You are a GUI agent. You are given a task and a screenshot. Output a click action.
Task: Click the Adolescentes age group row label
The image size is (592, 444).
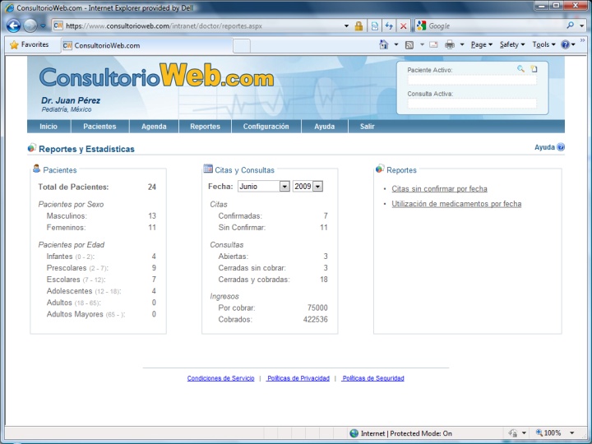tap(83, 291)
